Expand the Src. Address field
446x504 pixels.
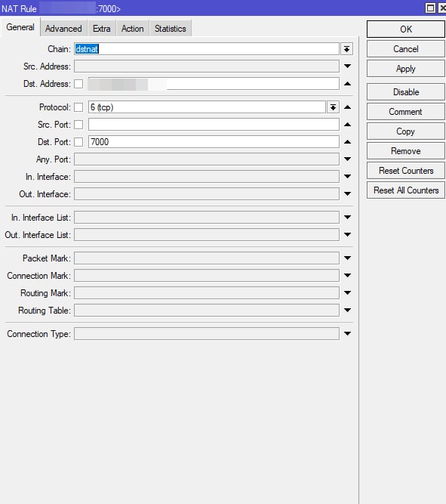[347, 66]
